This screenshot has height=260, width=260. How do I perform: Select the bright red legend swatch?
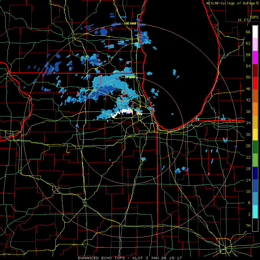click(255, 83)
